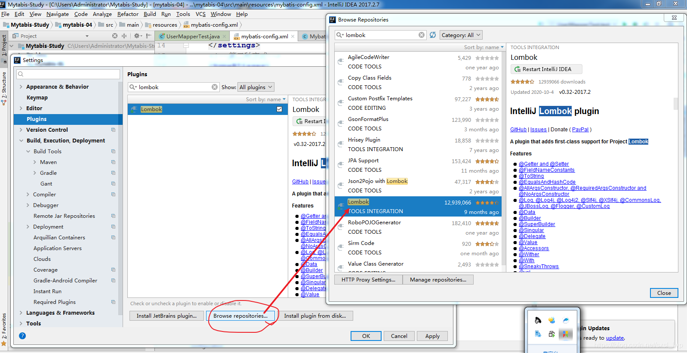Viewport: 687px width, 353px height.
Task: Open the VCS menu
Action: (200, 14)
